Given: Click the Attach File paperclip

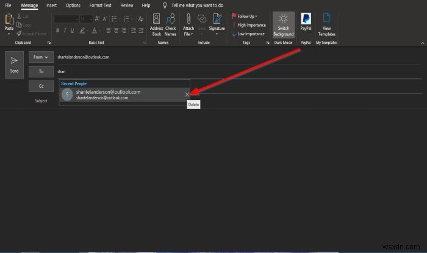Looking at the screenshot, I should click(x=188, y=21).
